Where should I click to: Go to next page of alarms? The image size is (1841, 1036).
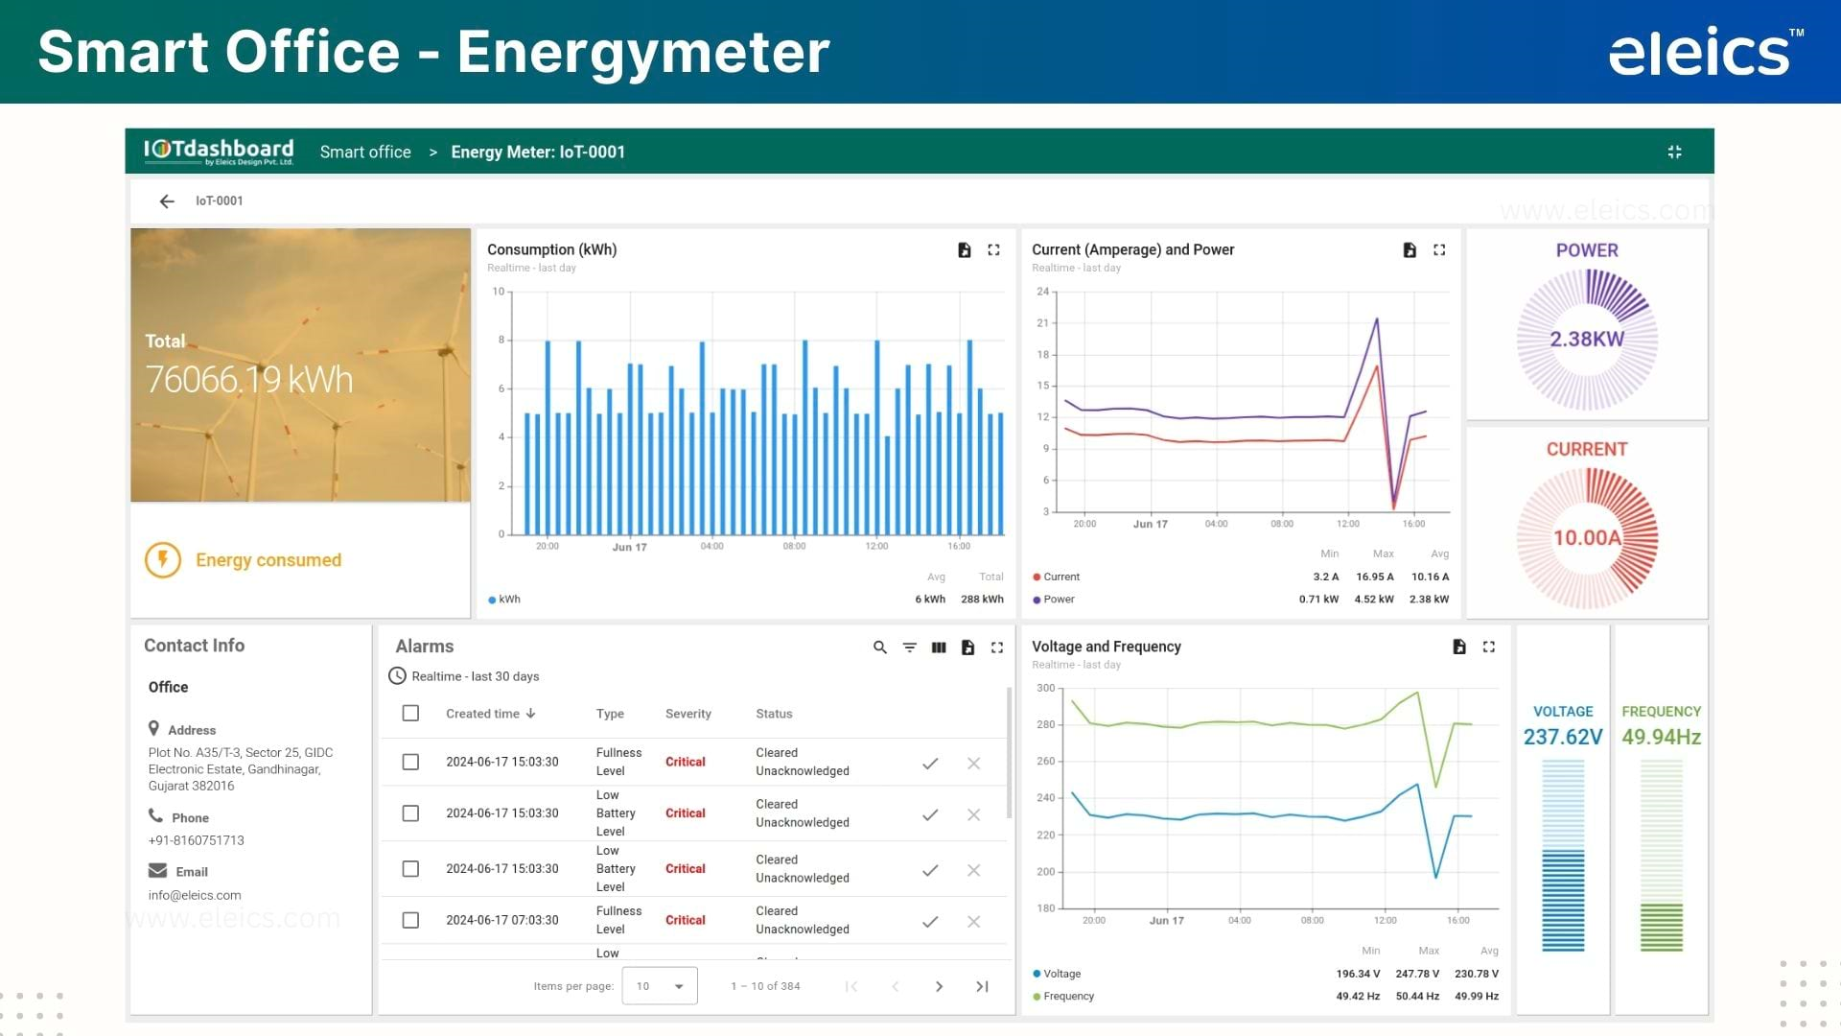click(x=939, y=986)
